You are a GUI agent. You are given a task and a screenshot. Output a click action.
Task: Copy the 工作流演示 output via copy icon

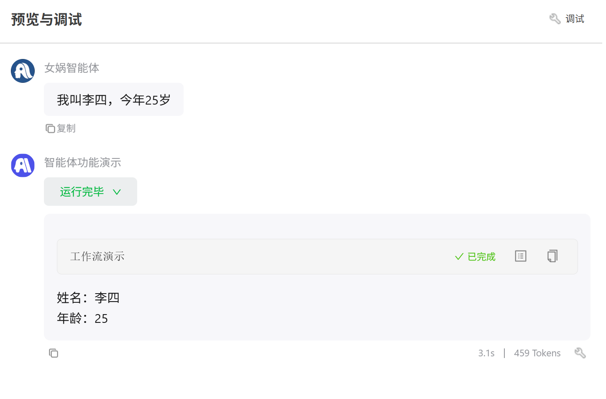click(x=552, y=256)
